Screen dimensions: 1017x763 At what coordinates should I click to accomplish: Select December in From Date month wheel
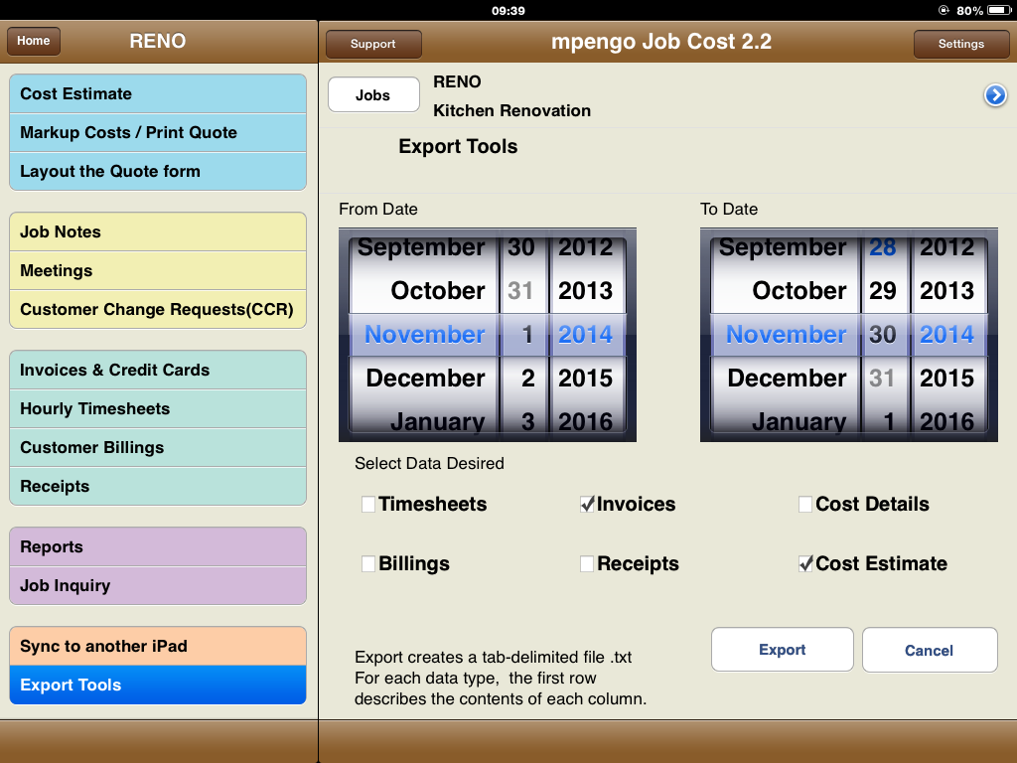point(425,379)
